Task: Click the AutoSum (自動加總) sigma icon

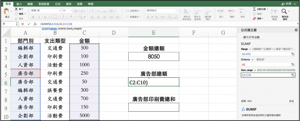Action: [x=254, y=9]
